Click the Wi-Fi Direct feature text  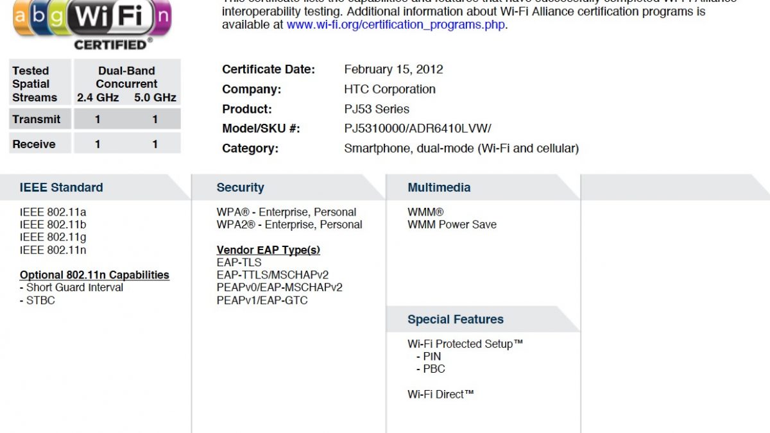pyautogui.click(x=440, y=395)
